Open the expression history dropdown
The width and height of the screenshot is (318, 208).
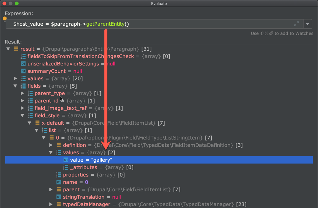[x=307, y=24]
